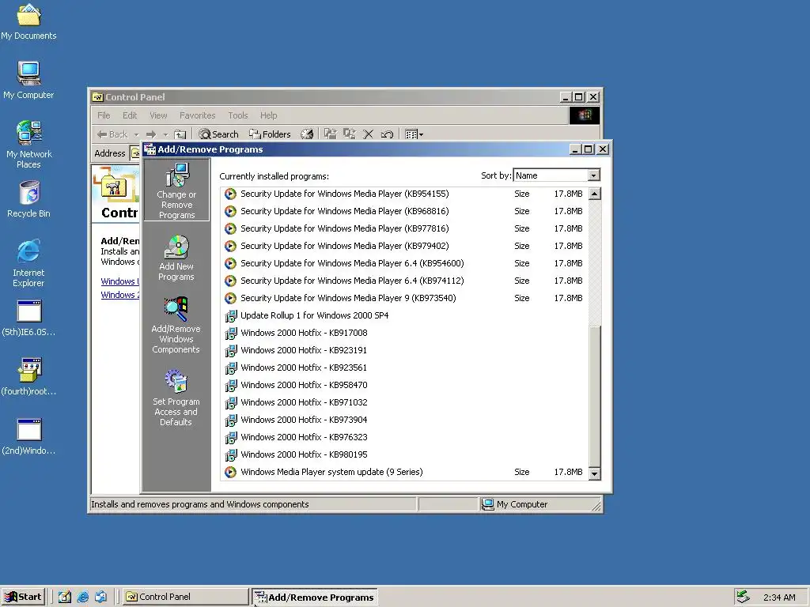The image size is (810, 607).
Task: Click the Undo icon in Control Panel toolbar
Action: 387,134
